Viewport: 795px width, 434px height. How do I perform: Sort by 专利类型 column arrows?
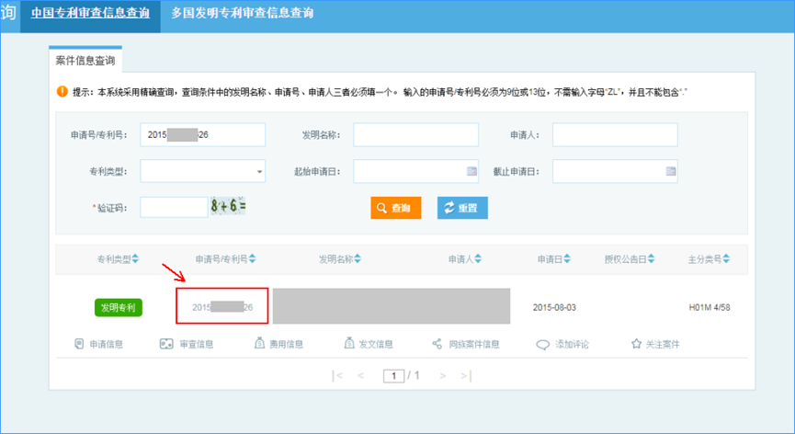coord(135,259)
